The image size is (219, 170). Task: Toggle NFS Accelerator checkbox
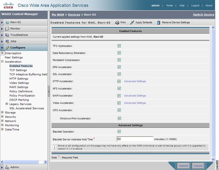tap(119, 89)
